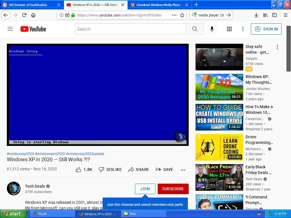Open the #windowsxp2020update hashtag link
Viewport: 291px width, 218px height.
[85, 154]
